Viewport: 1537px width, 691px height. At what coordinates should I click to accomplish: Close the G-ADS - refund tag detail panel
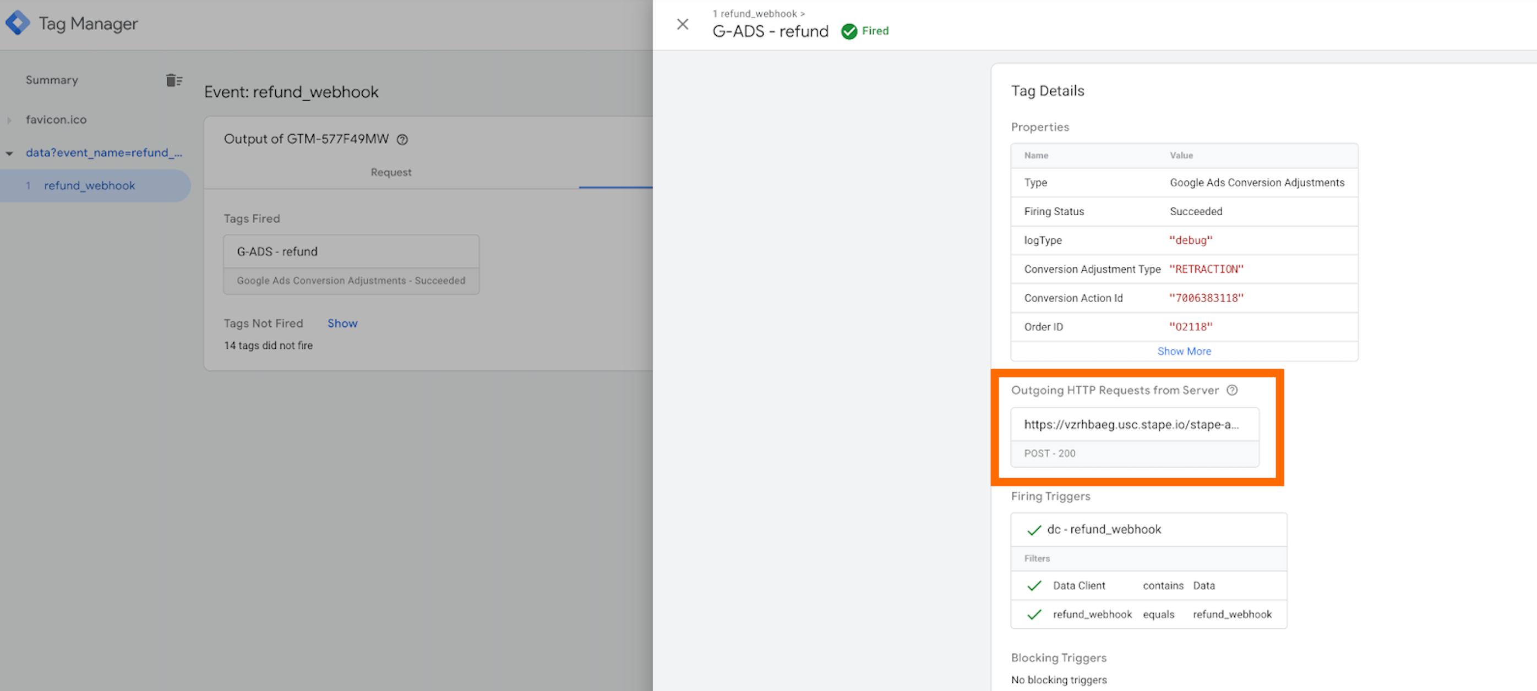[x=683, y=24]
